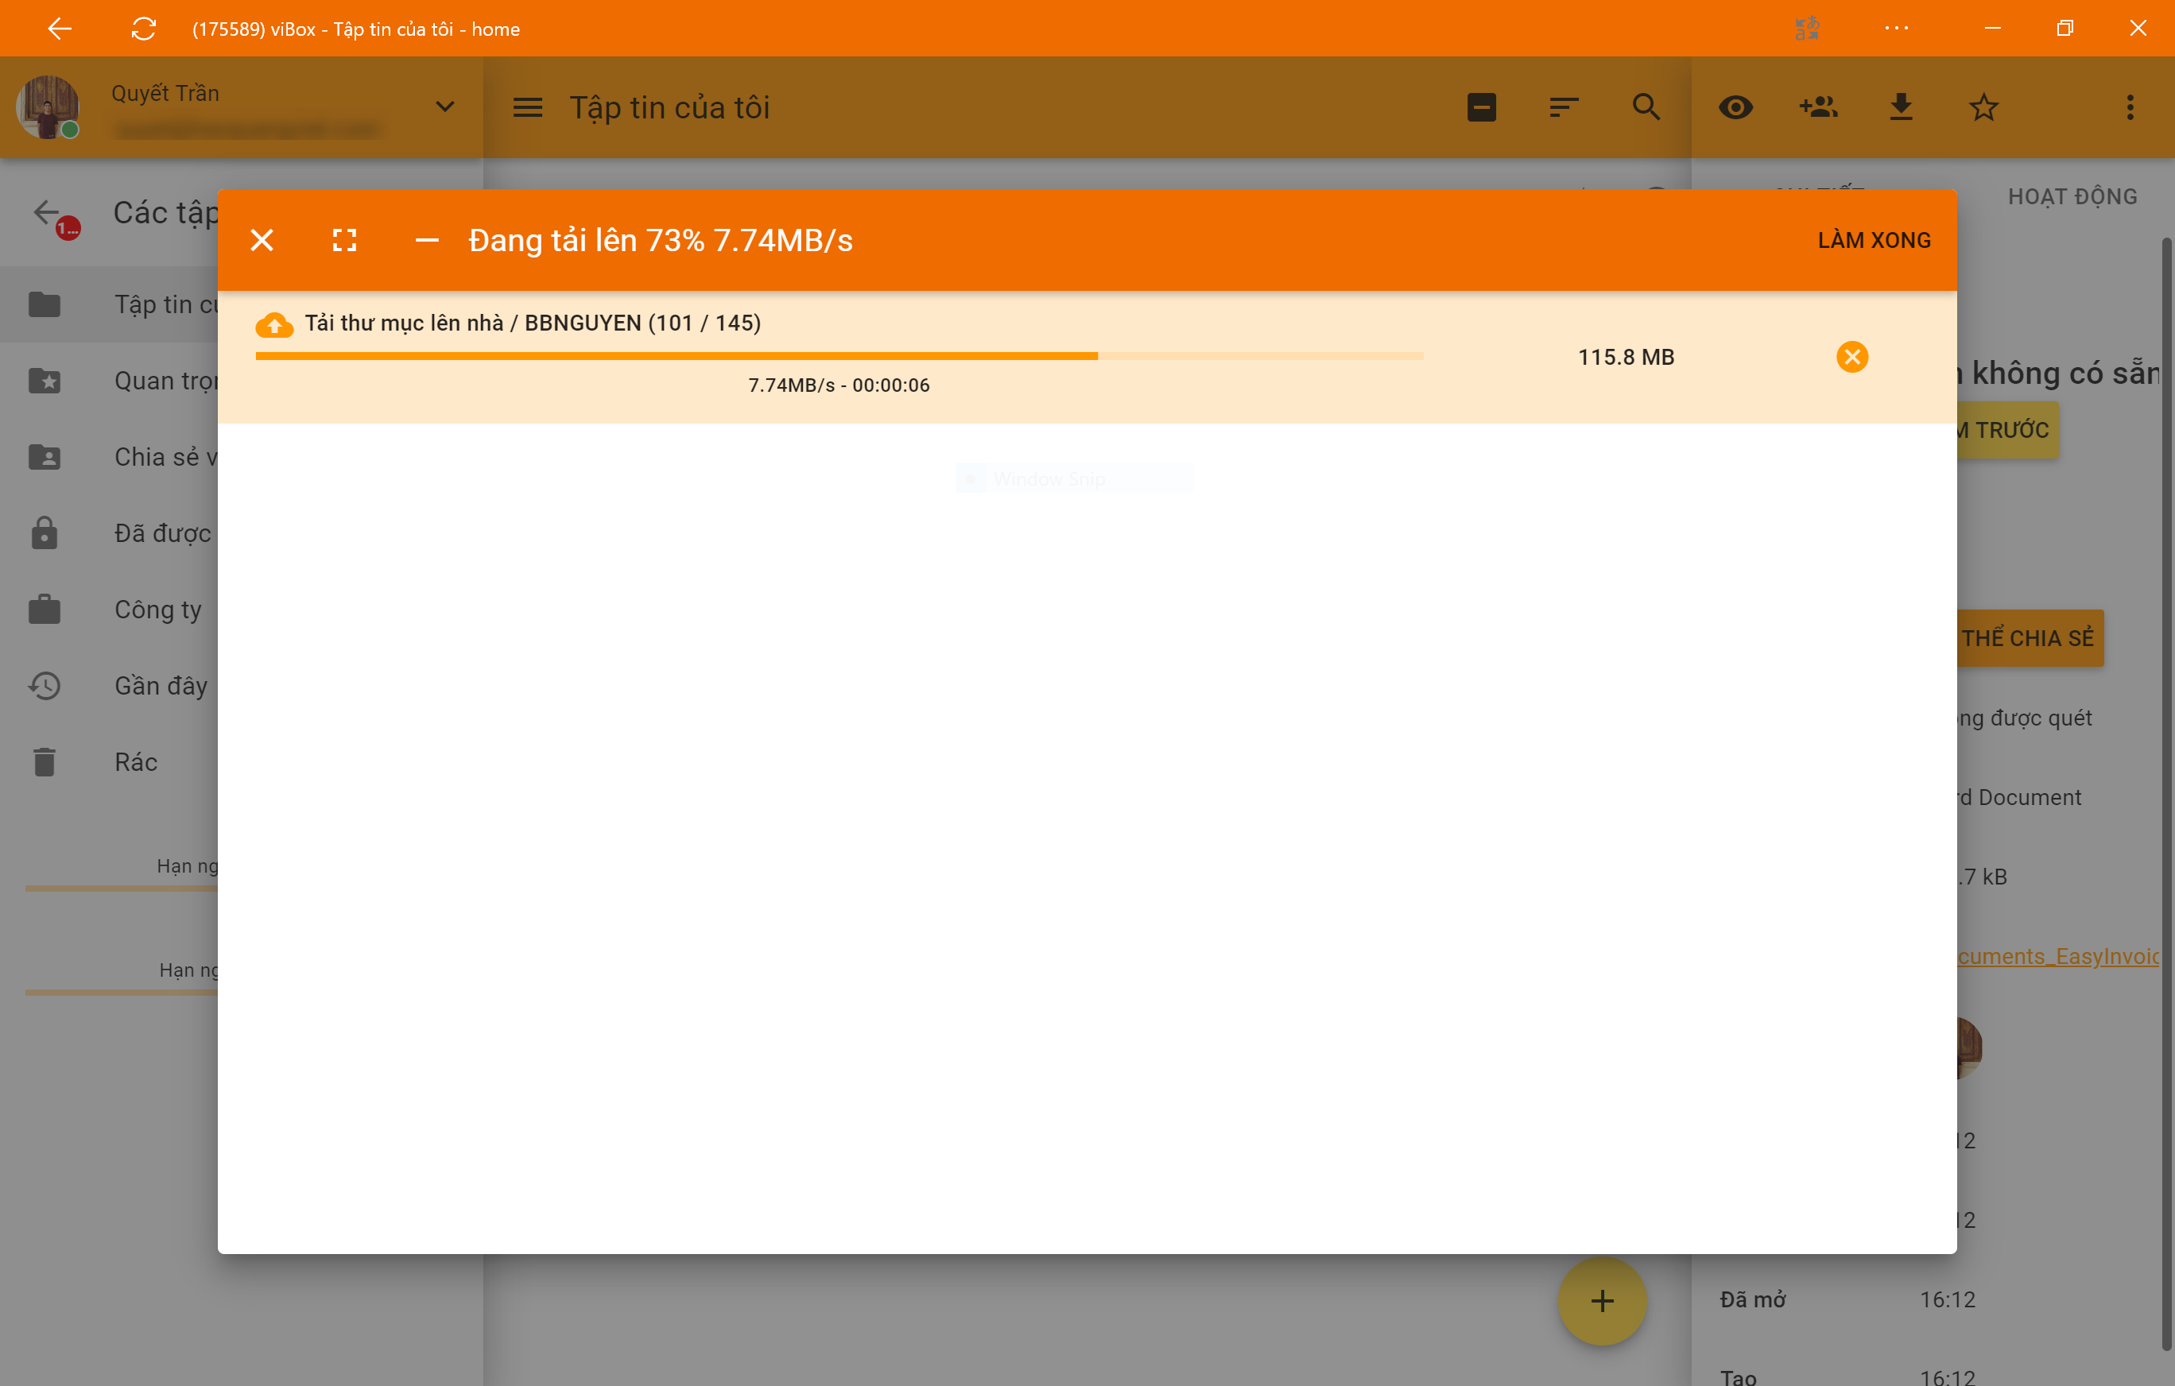Open the three-dot more options menu
The height and width of the screenshot is (1386, 2175).
pyautogui.click(x=2130, y=107)
